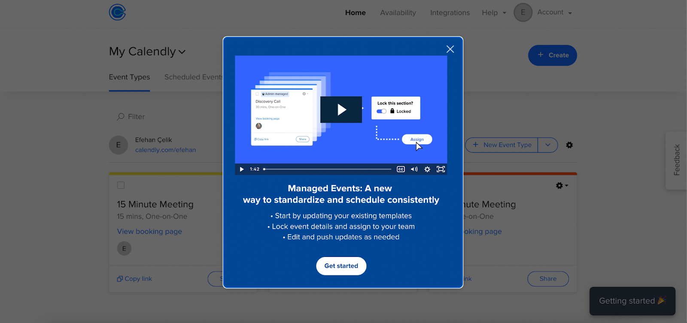This screenshot has height=323, width=687.
Task: Click the Get started button
Action: coord(341,266)
